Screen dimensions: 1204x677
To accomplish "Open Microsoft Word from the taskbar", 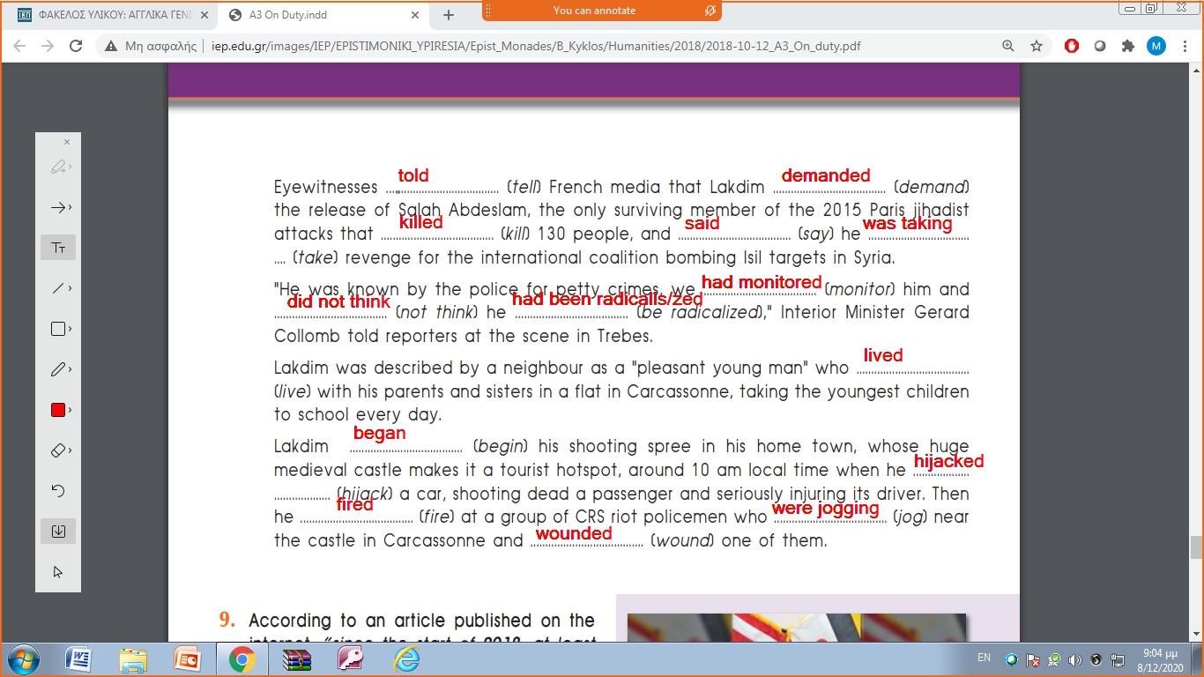I will [x=78, y=658].
